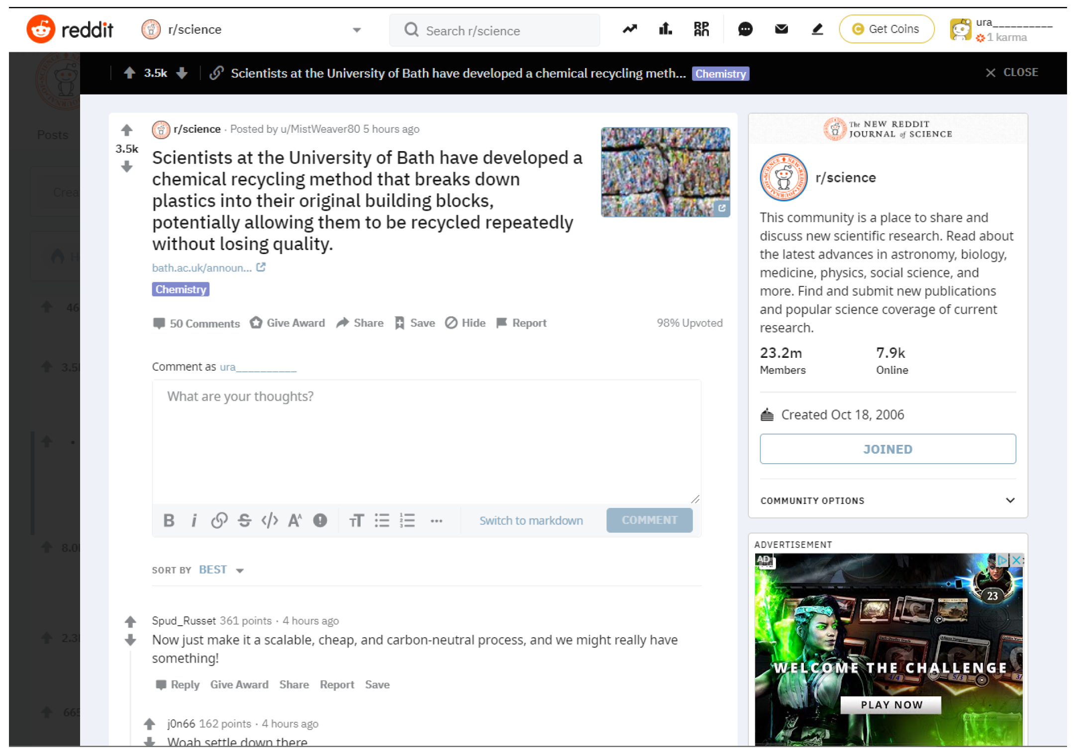
Task: Insert a heading in comment editor
Action: point(356,520)
